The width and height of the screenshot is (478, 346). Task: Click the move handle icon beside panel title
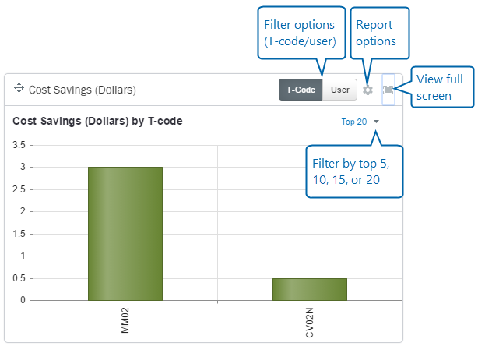19,89
